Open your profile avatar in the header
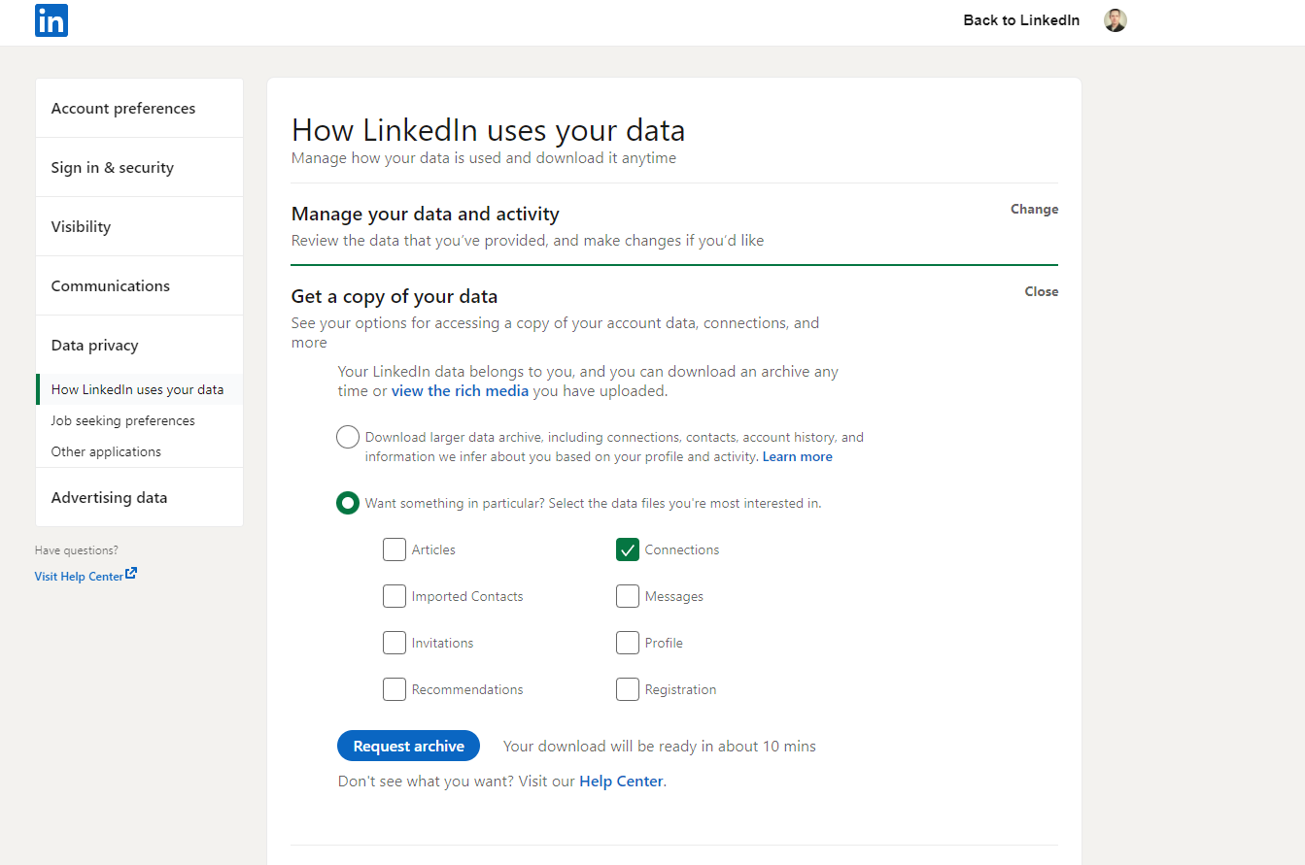 coord(1115,19)
